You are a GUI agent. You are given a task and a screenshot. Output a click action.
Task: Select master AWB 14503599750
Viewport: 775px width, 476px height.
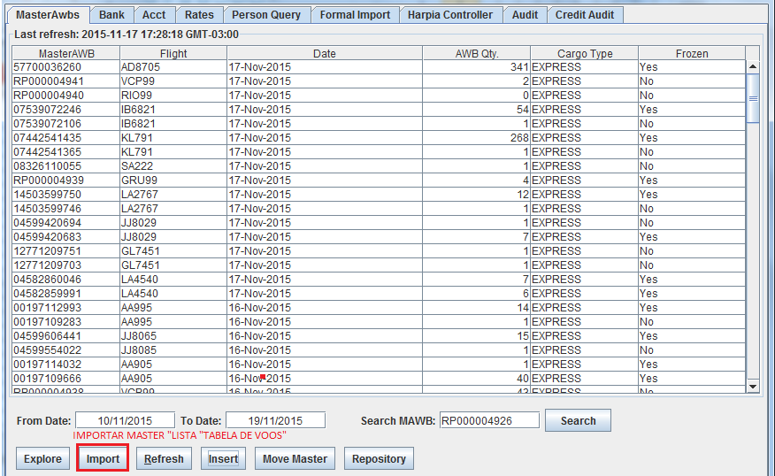point(65,195)
